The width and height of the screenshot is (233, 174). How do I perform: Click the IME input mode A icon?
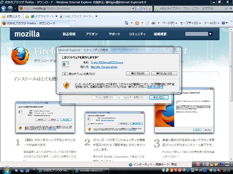pos(204,164)
